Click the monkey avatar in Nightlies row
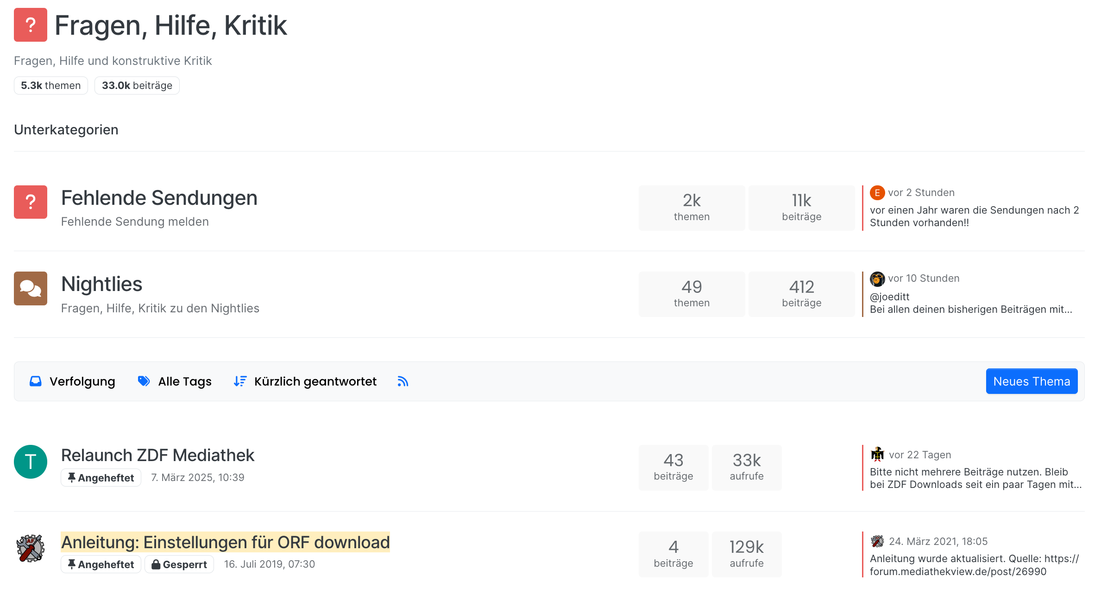This screenshot has height=595, width=1120. 877,279
